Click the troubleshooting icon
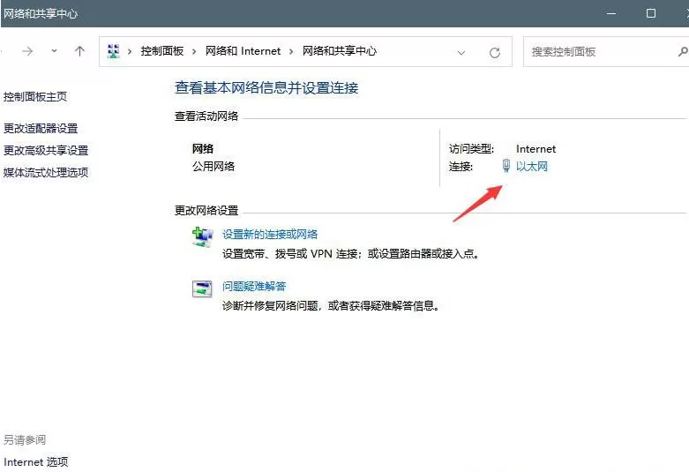 pyautogui.click(x=202, y=289)
